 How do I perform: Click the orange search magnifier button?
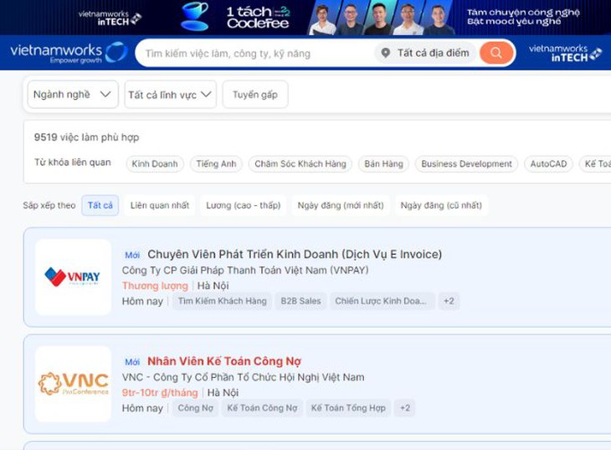(x=496, y=53)
